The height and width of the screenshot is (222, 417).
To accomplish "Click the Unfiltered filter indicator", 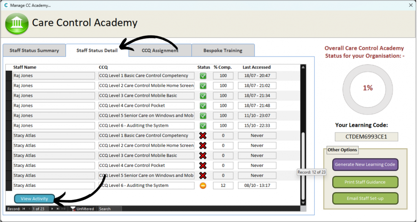I will pyautogui.click(x=82, y=209).
